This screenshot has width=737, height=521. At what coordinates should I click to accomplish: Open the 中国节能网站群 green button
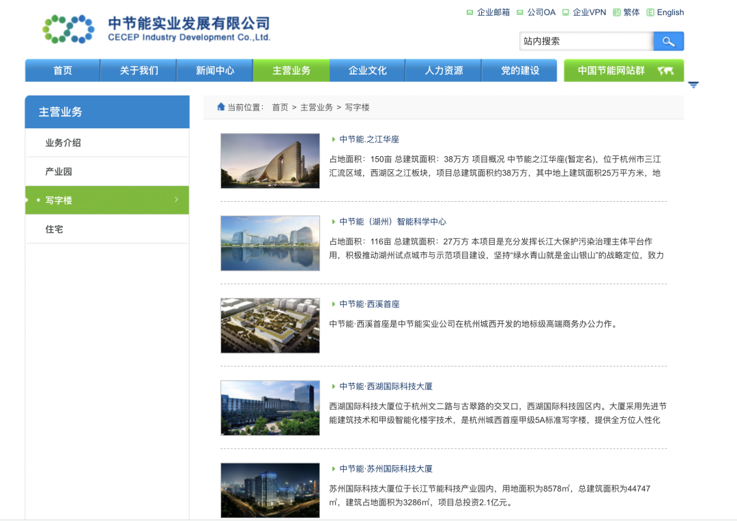point(624,70)
